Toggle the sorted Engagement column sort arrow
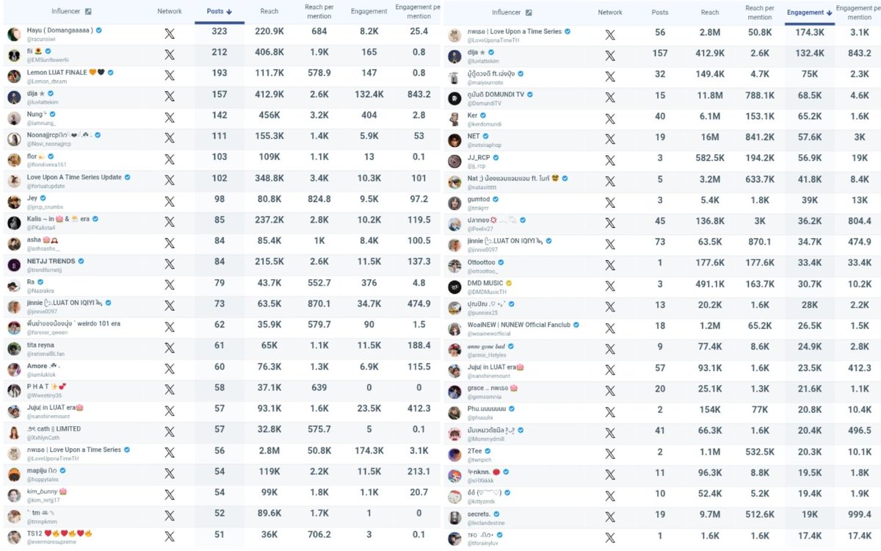881x551 pixels. coord(829,12)
